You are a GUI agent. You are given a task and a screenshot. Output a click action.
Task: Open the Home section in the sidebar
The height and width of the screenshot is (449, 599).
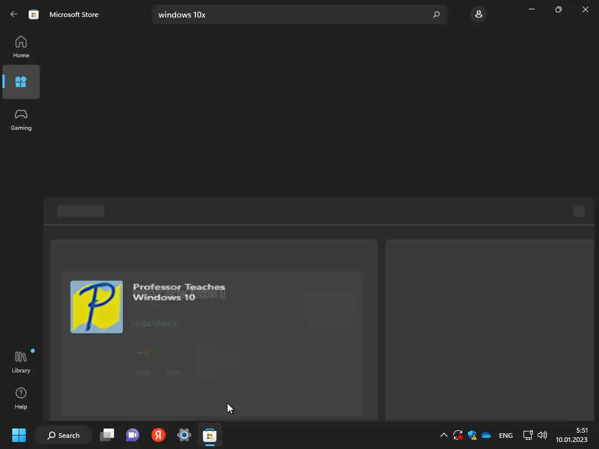pos(21,47)
